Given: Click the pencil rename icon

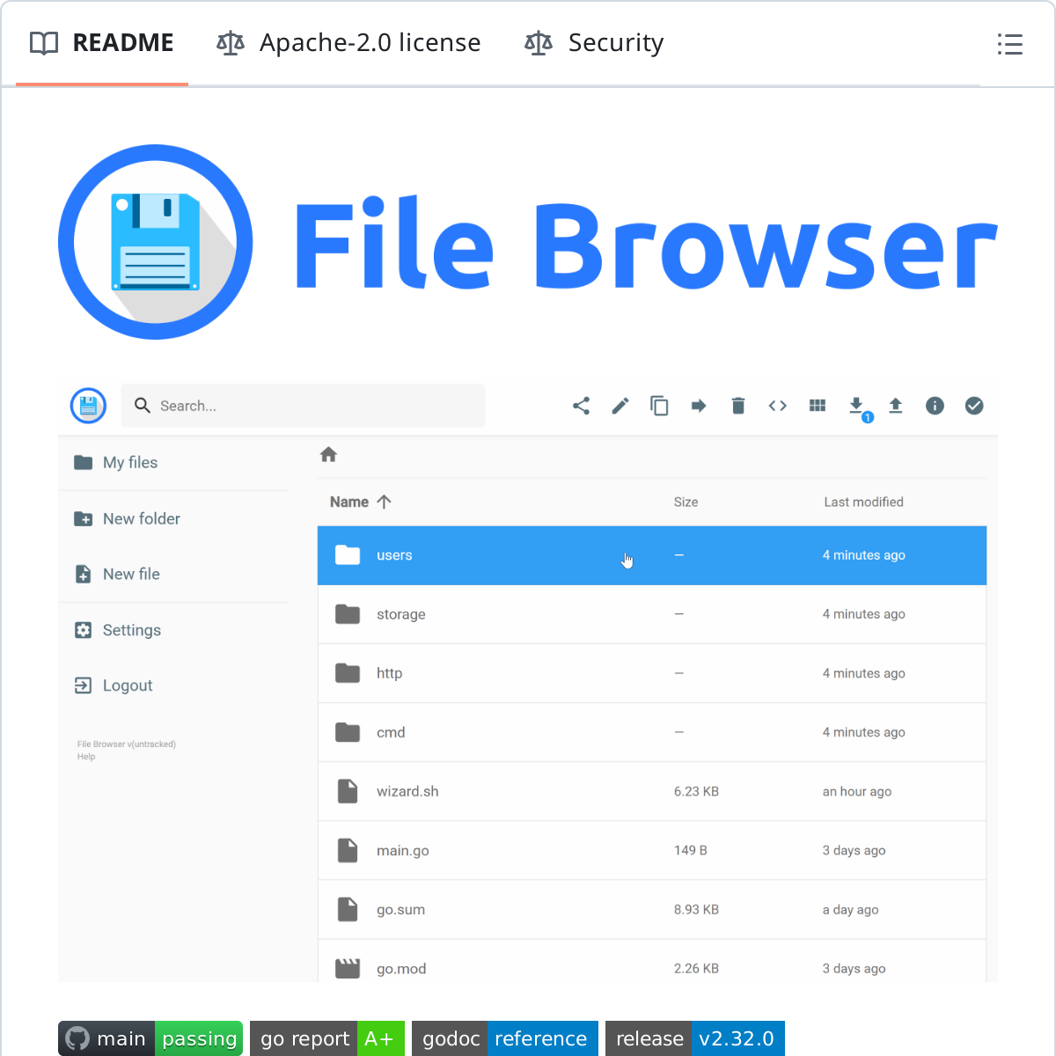Looking at the screenshot, I should [x=620, y=406].
